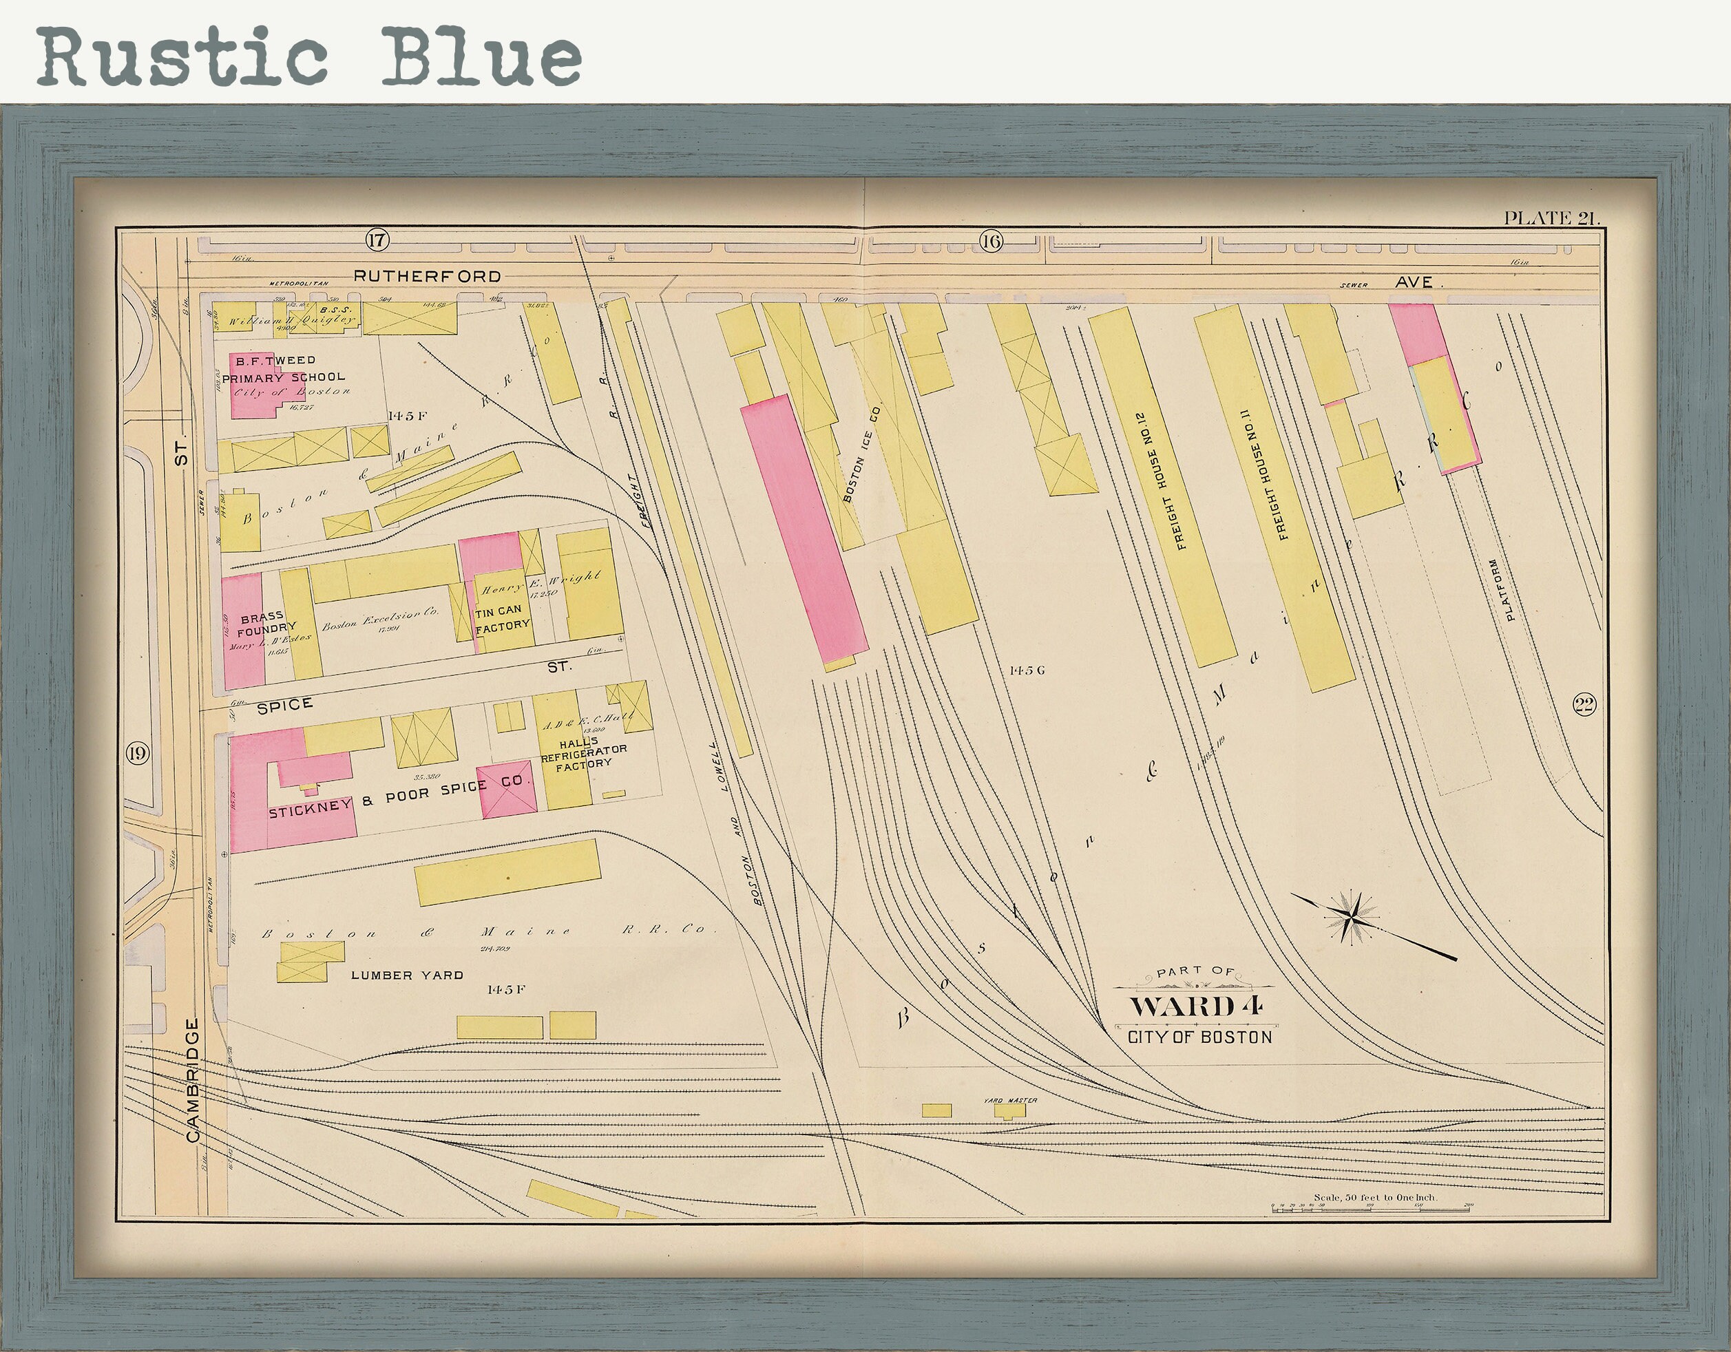Click 'B.F. TWEED PRIMARY SCHOOL' label

pyautogui.click(x=283, y=369)
